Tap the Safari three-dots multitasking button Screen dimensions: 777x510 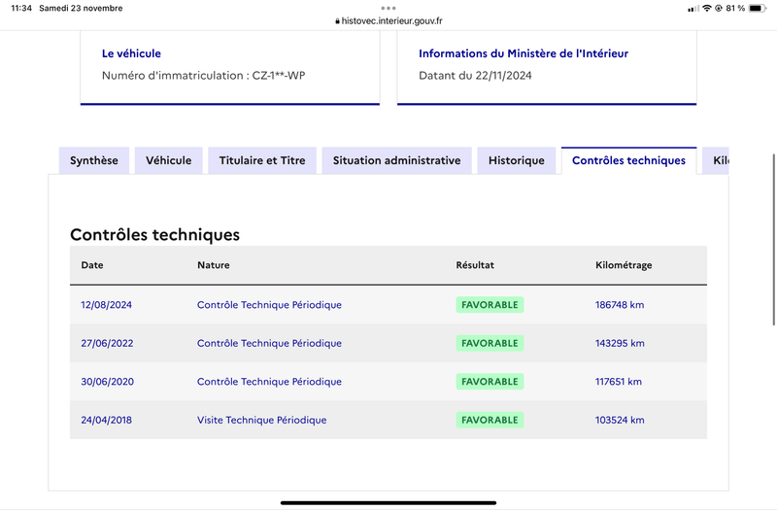(x=388, y=8)
